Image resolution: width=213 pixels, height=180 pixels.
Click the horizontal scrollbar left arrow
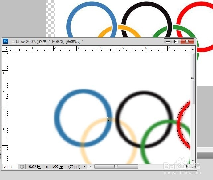coord(90,166)
